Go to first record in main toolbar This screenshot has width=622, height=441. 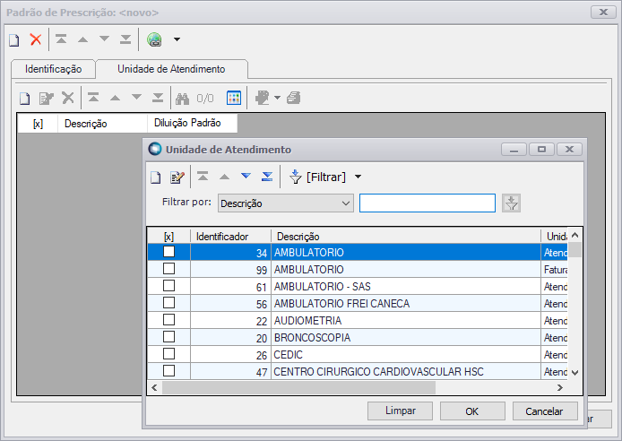[61, 39]
